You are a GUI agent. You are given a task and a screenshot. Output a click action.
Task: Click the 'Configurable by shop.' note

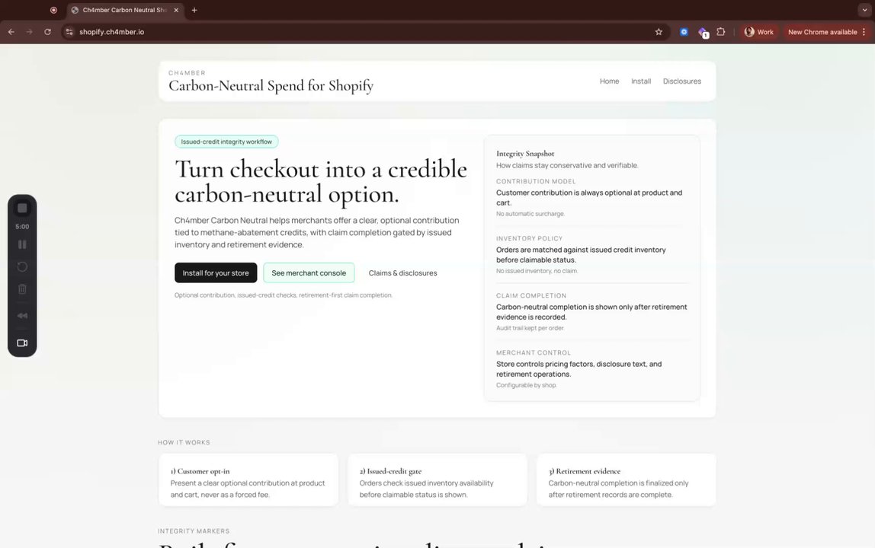pyautogui.click(x=526, y=385)
